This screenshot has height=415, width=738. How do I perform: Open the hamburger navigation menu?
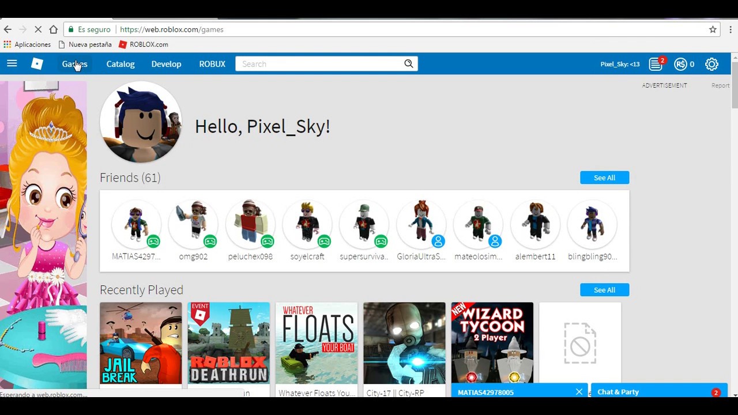(12, 64)
